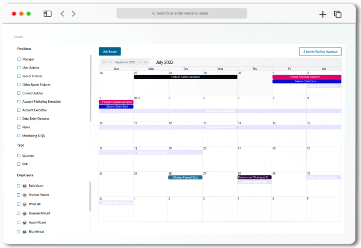Click the previous month chevron
Image resolution: width=361 pixels, height=248 pixels.
(x=111, y=62)
